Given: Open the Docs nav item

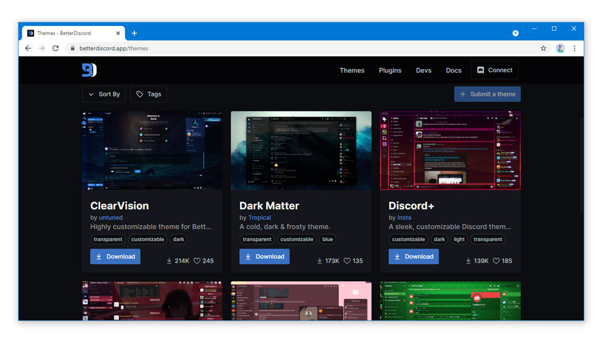Looking at the screenshot, I should (453, 70).
